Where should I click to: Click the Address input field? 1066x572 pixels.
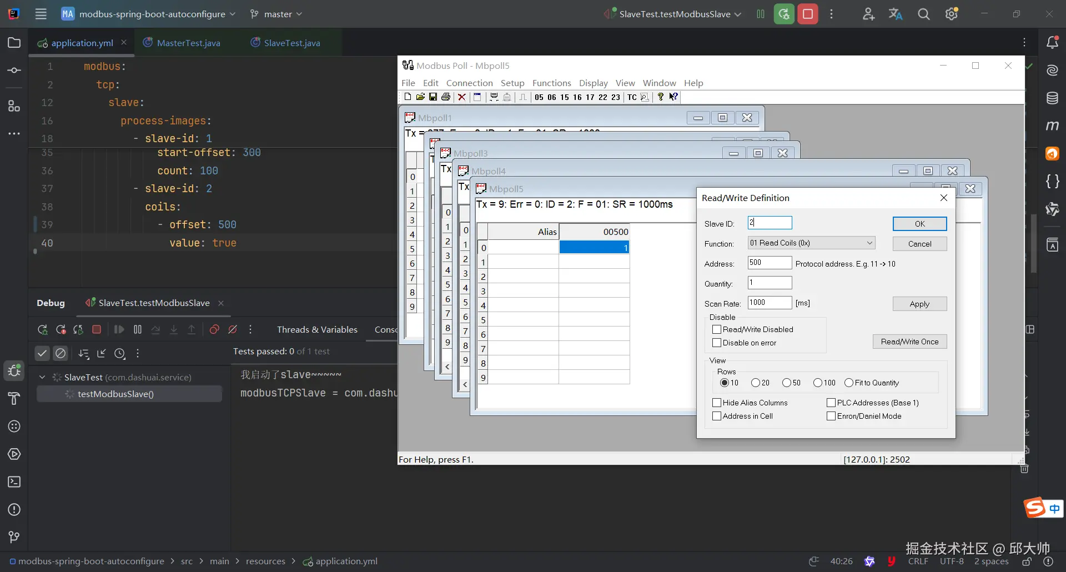770,263
